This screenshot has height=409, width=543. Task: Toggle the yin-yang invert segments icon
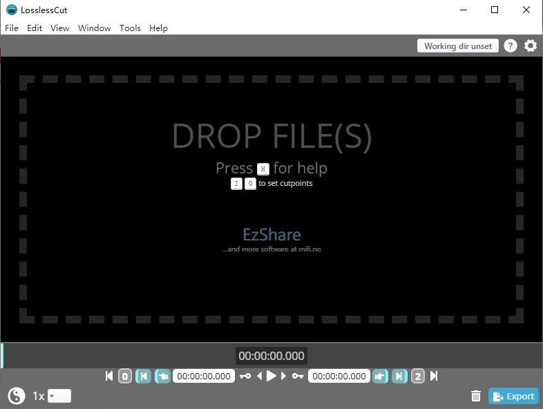pos(17,395)
